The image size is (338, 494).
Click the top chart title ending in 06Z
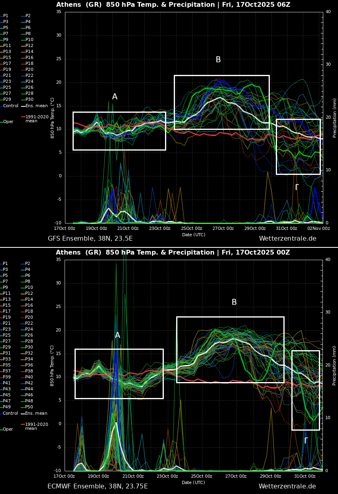tap(173, 5)
